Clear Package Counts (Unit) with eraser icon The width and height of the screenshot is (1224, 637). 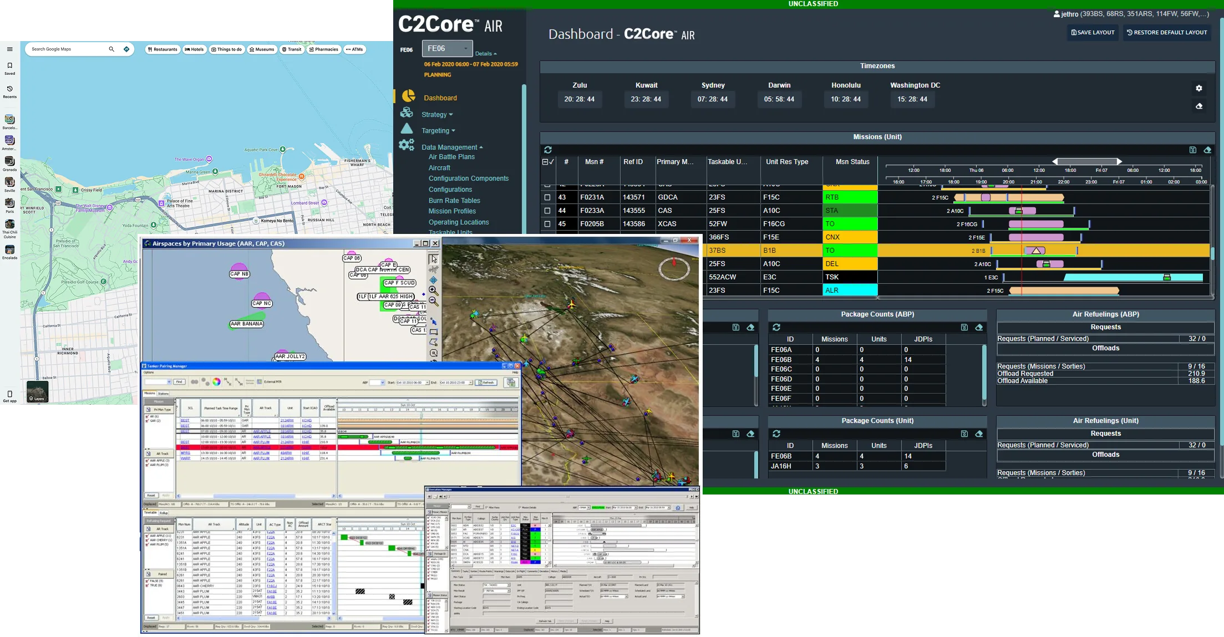click(979, 434)
